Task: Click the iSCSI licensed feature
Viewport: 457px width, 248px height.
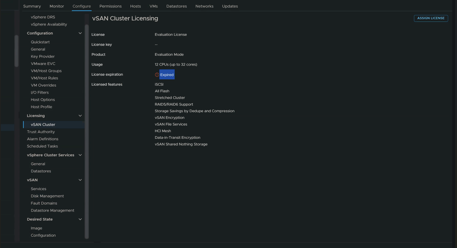Action: (x=159, y=84)
